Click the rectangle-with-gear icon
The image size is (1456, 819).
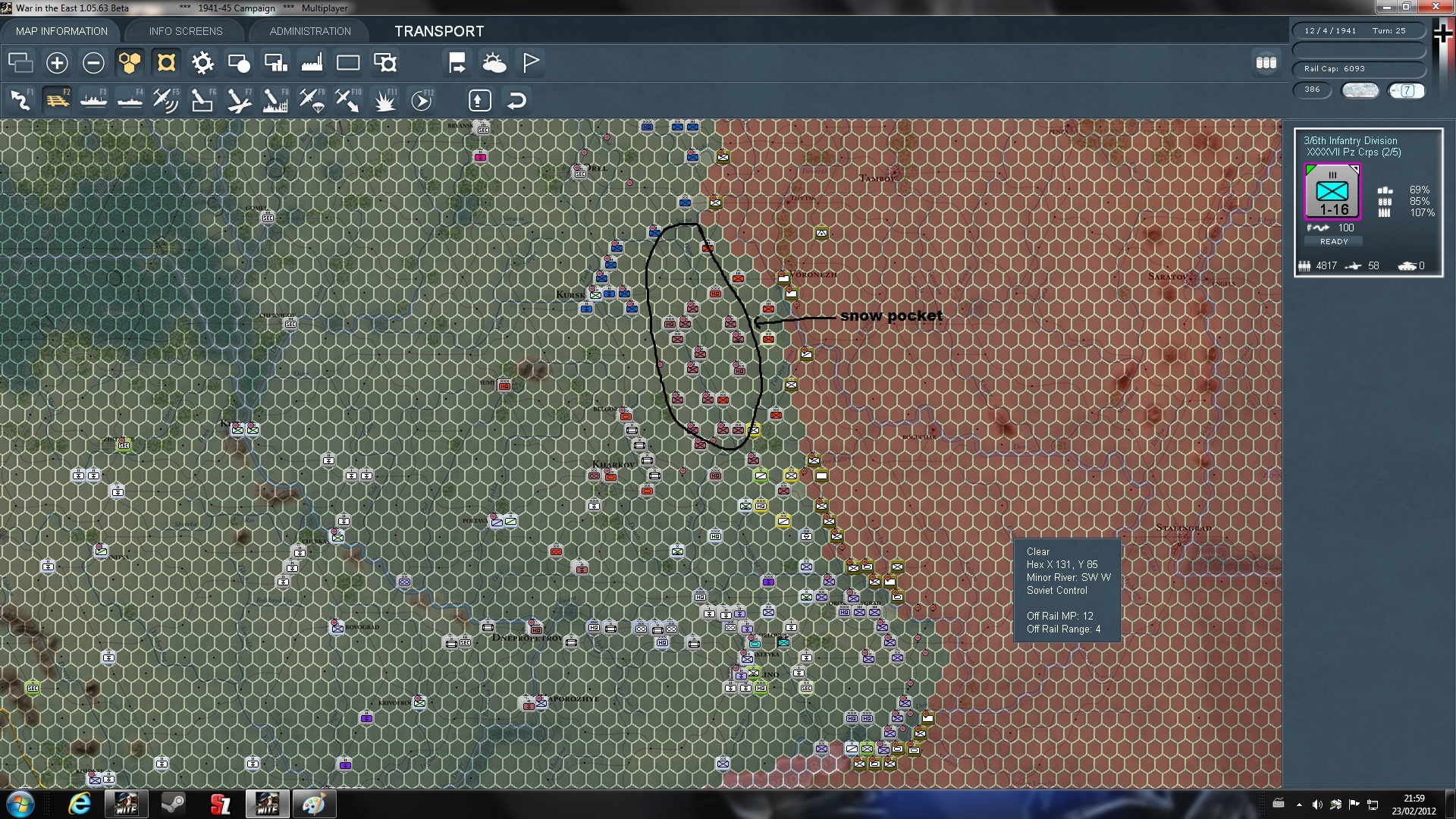pyautogui.click(x=385, y=63)
